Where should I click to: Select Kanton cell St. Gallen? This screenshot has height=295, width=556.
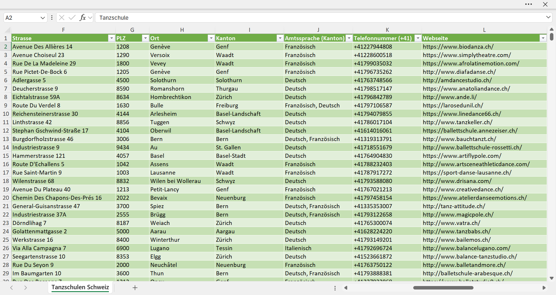(x=249, y=147)
